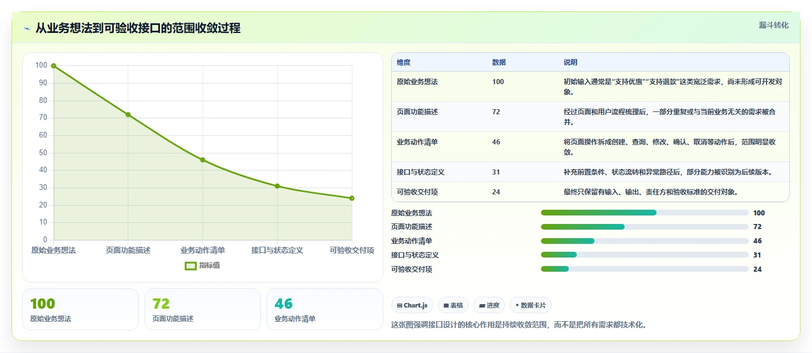812x353 pixels.
Task: Click the description starting 最终只保留有输入
Action: point(651,192)
